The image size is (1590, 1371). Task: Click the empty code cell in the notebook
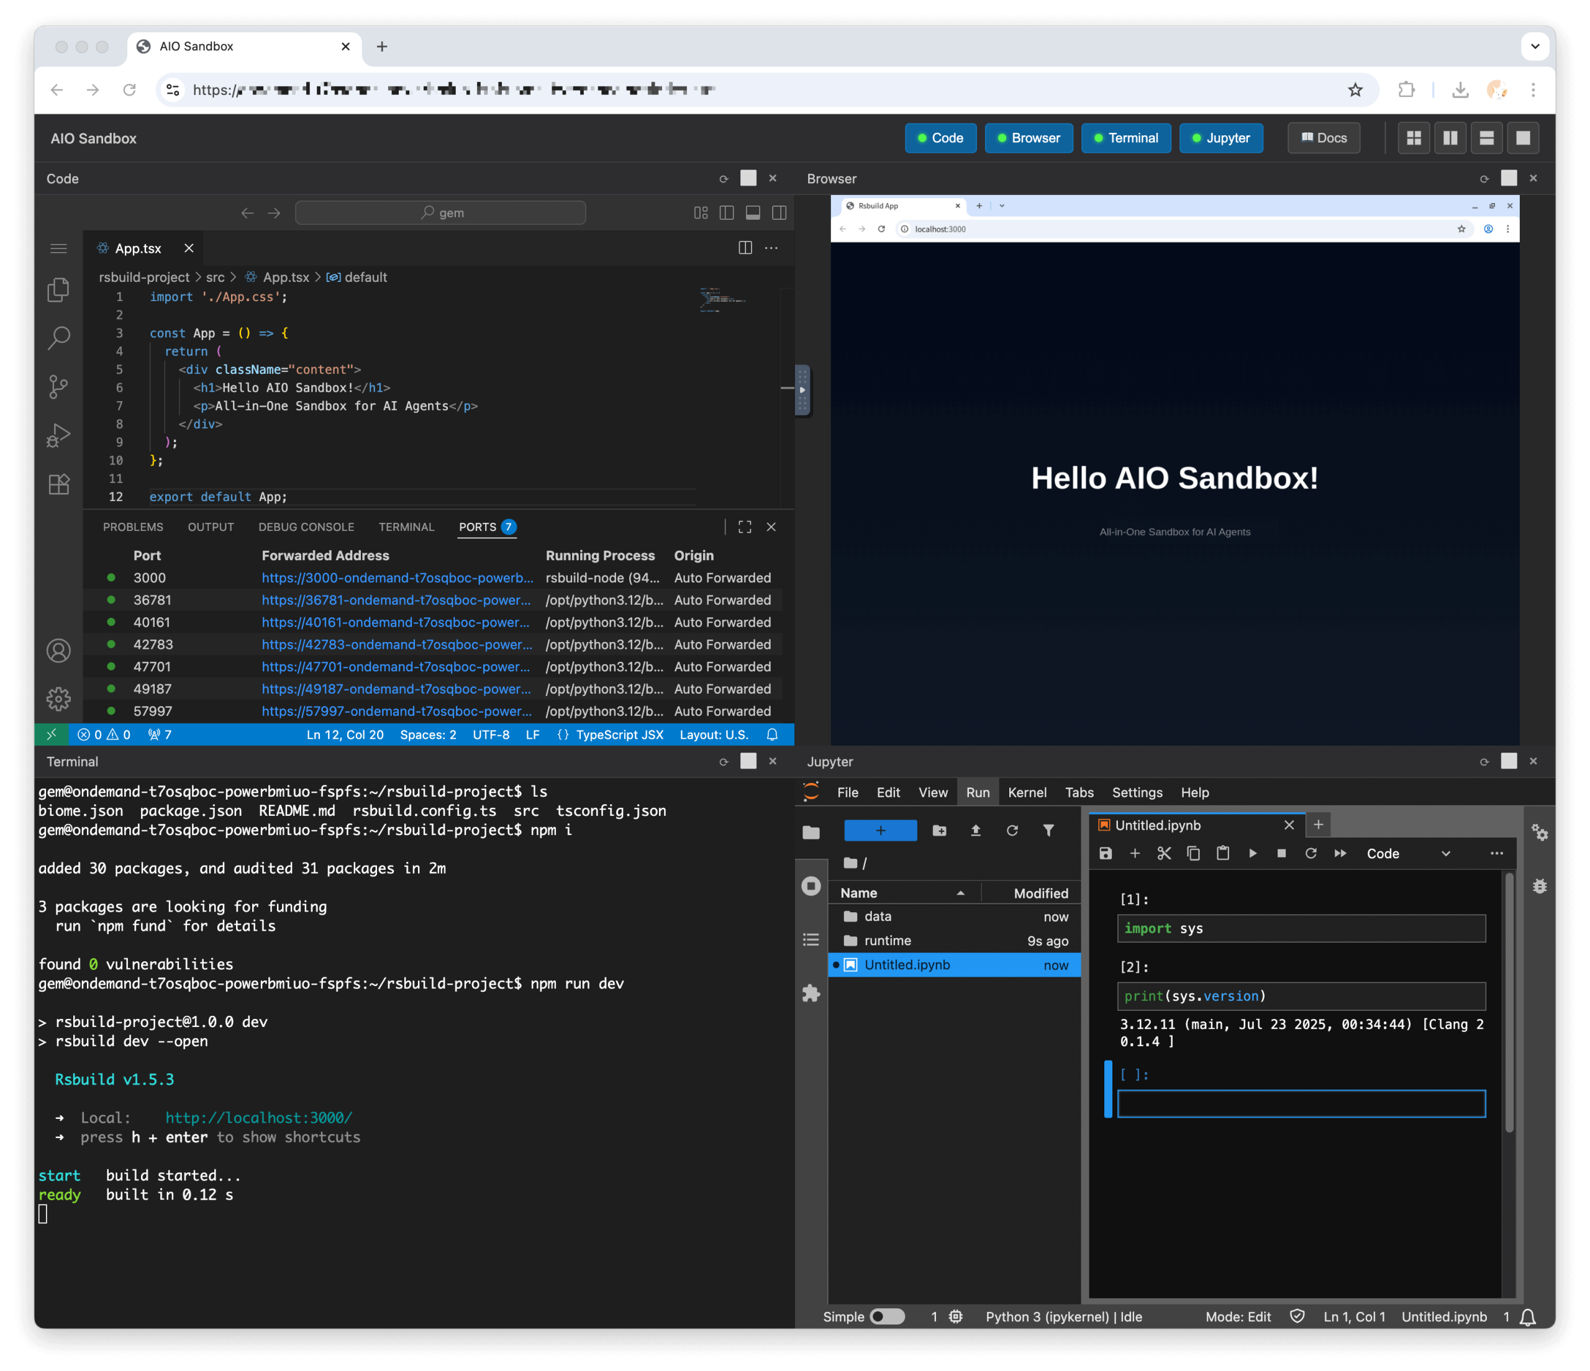[x=1301, y=1103]
